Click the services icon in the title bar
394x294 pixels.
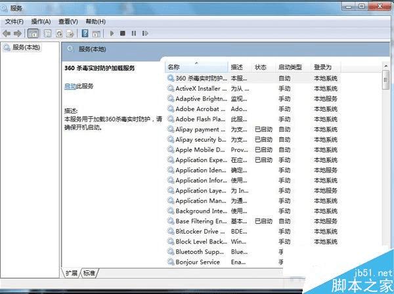4,9
